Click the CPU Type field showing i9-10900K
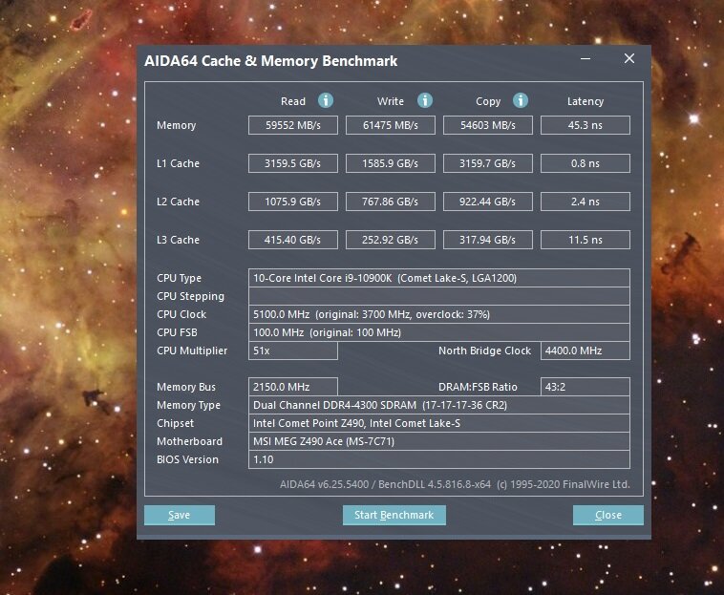The width and height of the screenshot is (724, 595). [439, 278]
